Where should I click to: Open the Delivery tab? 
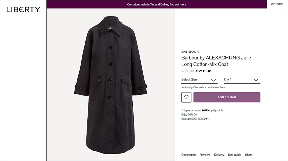tap(219, 155)
